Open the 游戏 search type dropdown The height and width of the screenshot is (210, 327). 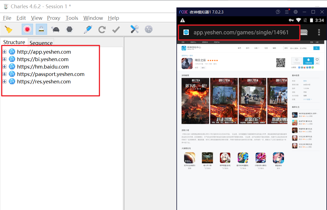coord(286,48)
